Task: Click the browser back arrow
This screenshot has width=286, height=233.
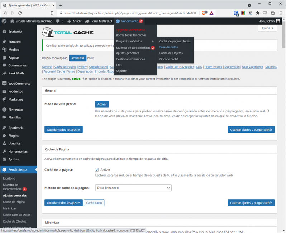Action: pyautogui.click(x=5, y=13)
